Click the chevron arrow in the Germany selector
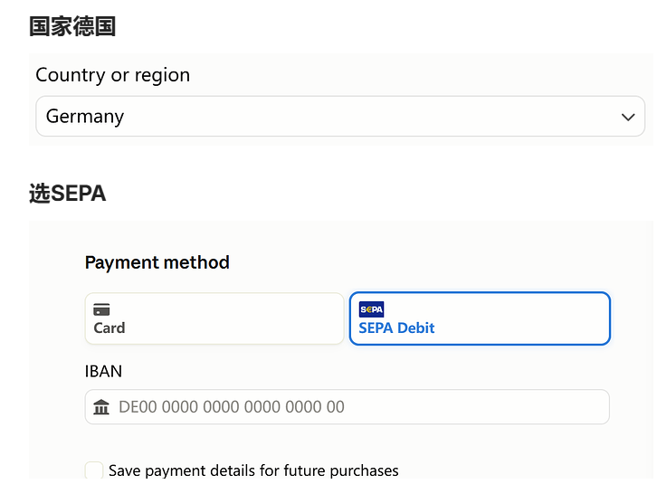The image size is (657, 503). point(628,117)
